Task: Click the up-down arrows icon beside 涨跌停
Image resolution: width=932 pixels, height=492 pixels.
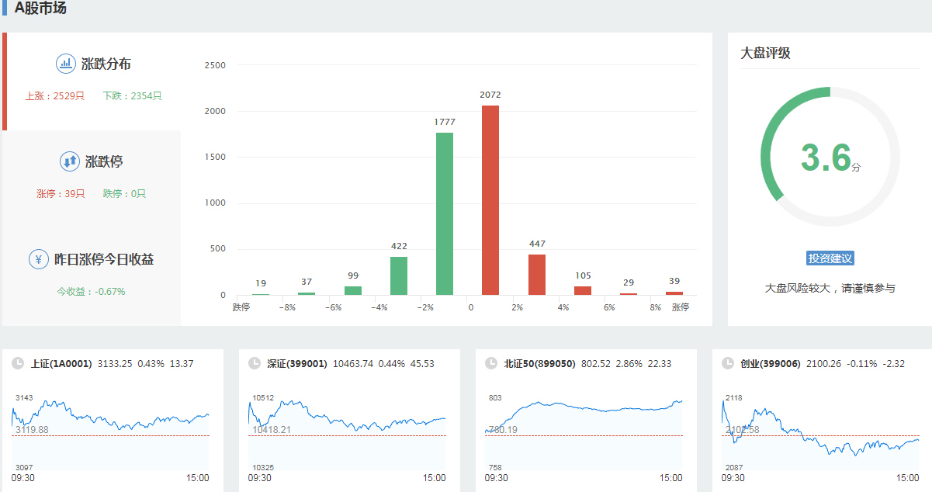Action: pyautogui.click(x=69, y=161)
